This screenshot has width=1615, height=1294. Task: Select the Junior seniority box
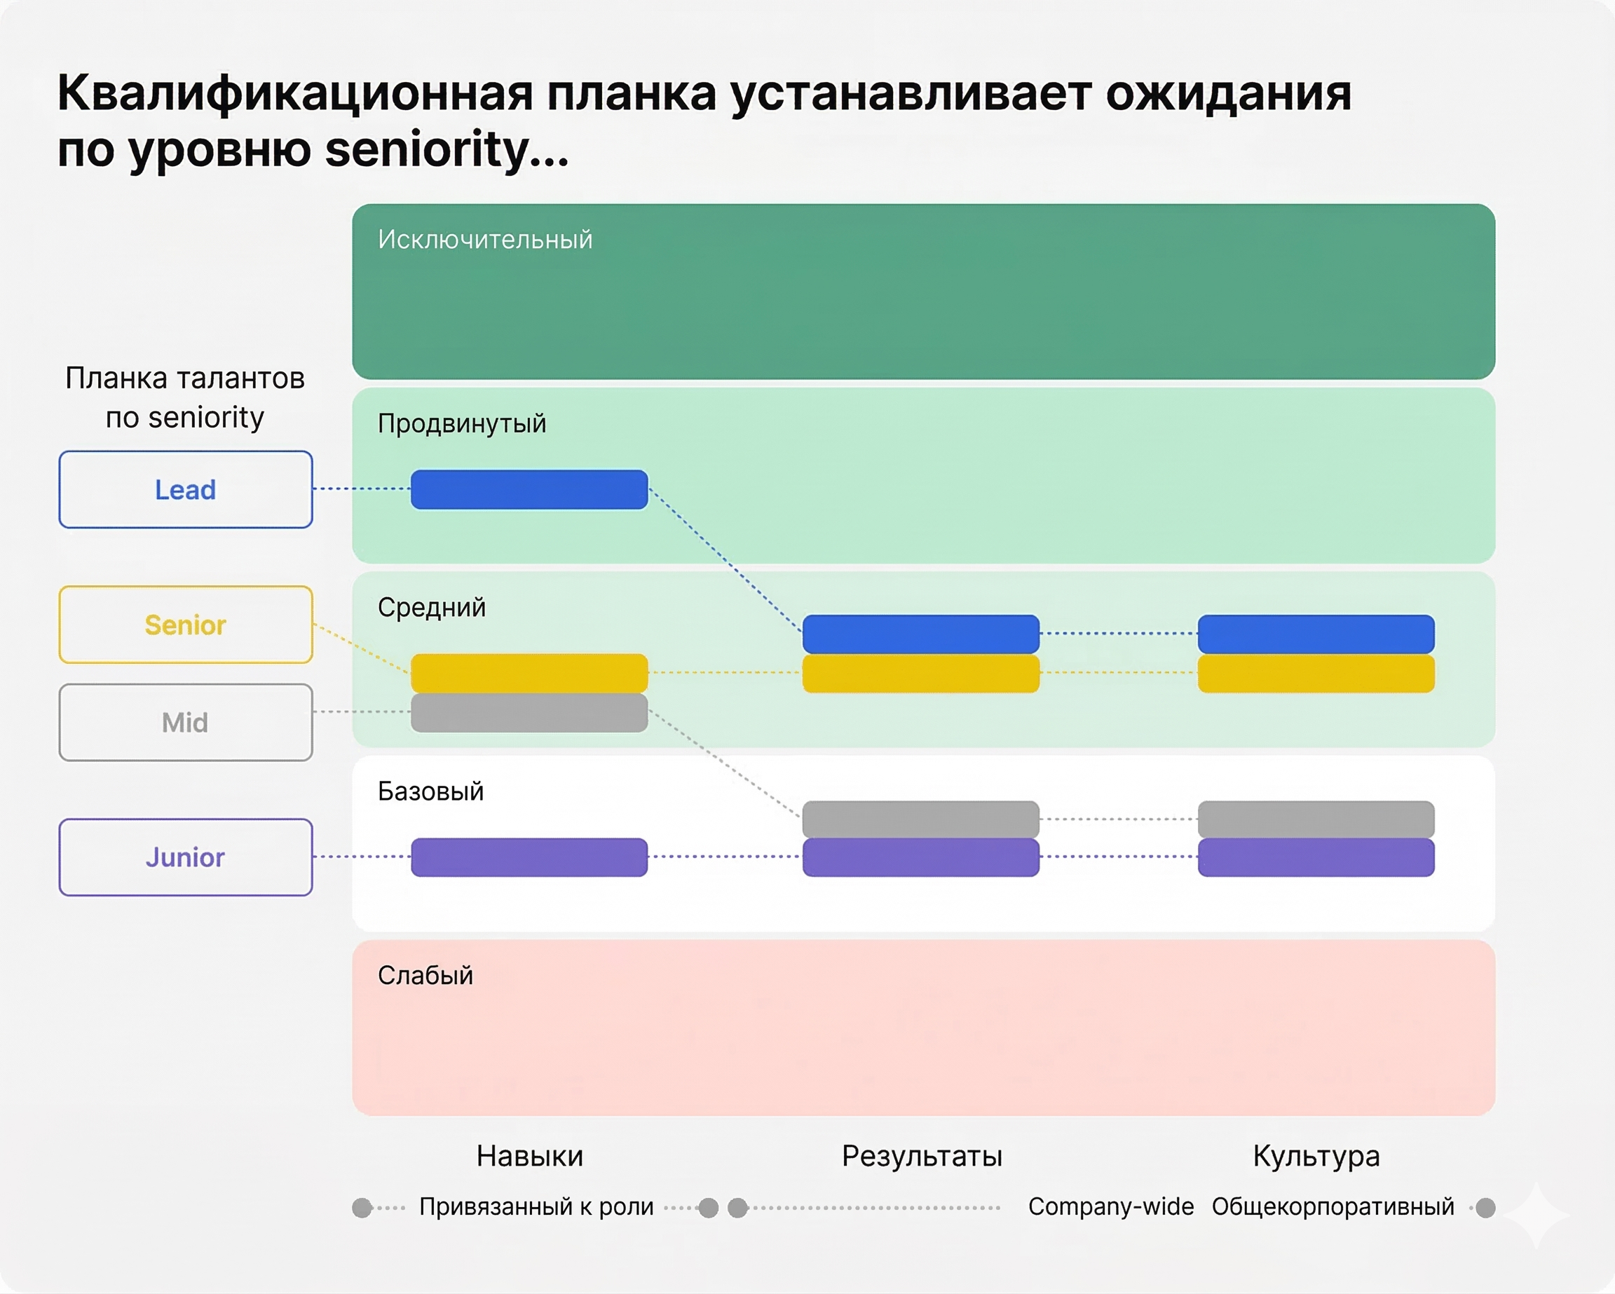(185, 857)
